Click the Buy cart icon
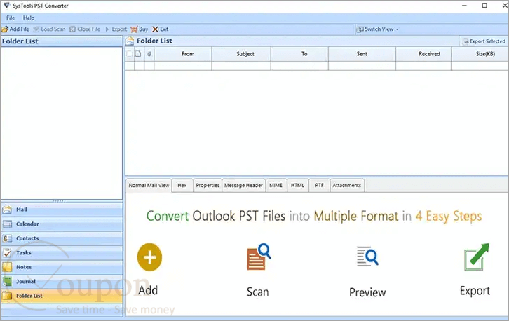Screen dimensions: 509x321 [134, 29]
